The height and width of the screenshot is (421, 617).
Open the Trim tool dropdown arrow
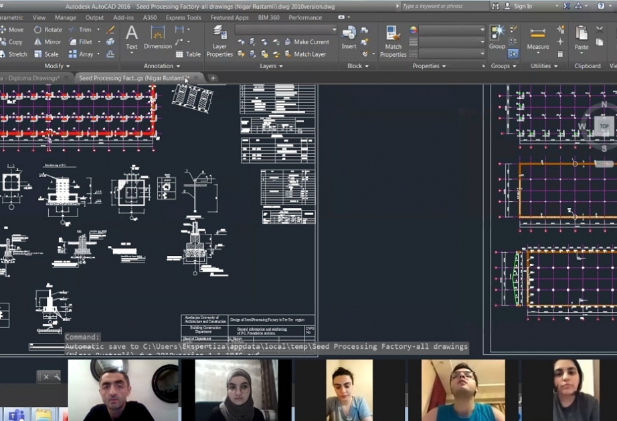tap(98, 29)
